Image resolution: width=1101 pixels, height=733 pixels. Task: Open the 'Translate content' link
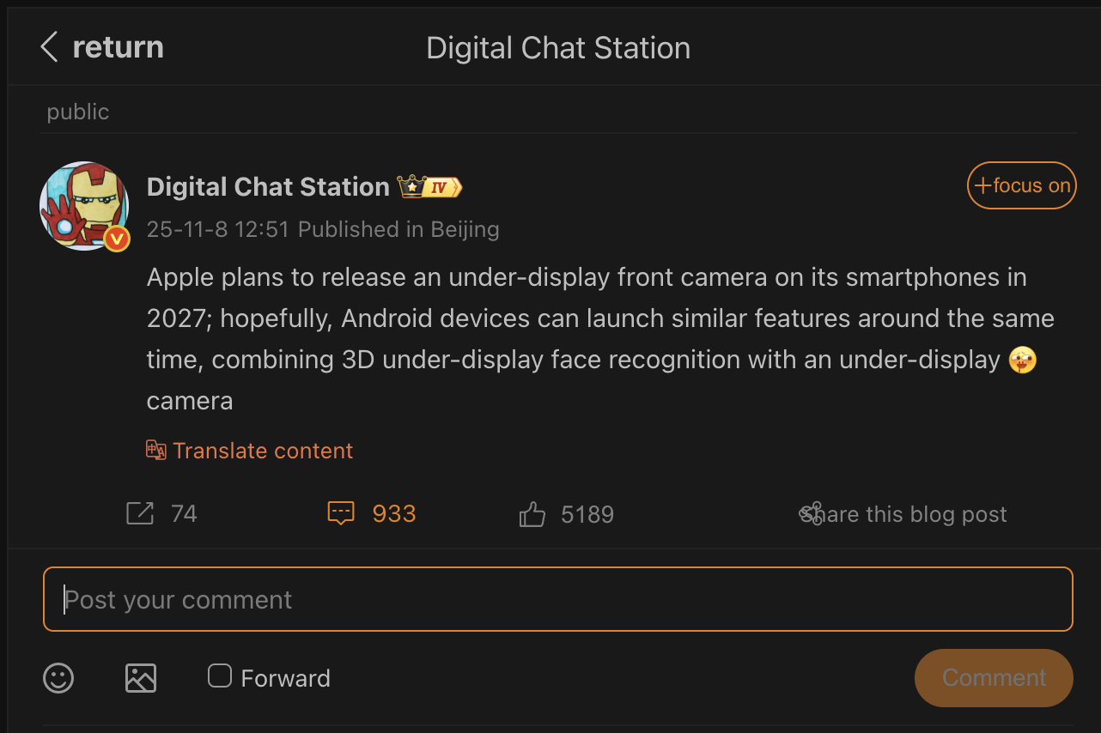tap(263, 450)
